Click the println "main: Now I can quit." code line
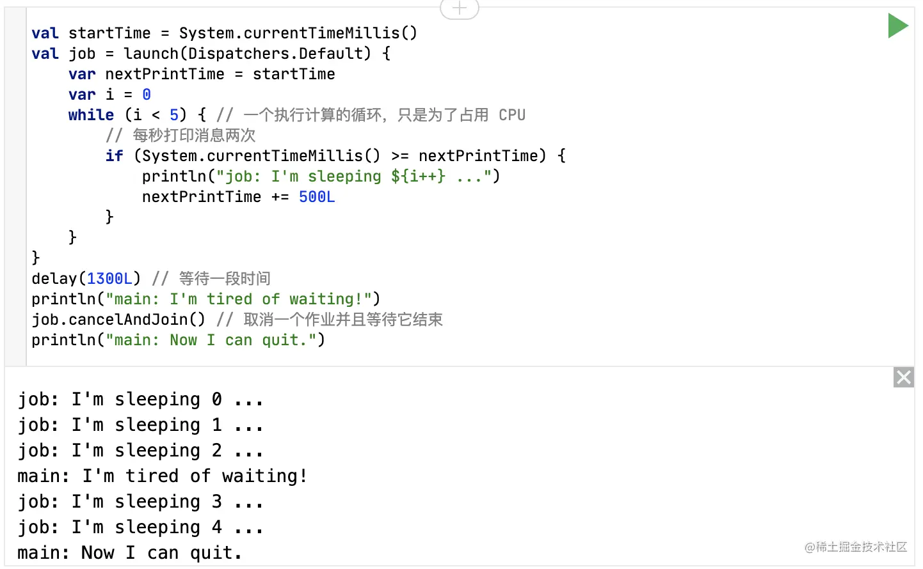Screen dimensions: 923x569 tap(178, 340)
